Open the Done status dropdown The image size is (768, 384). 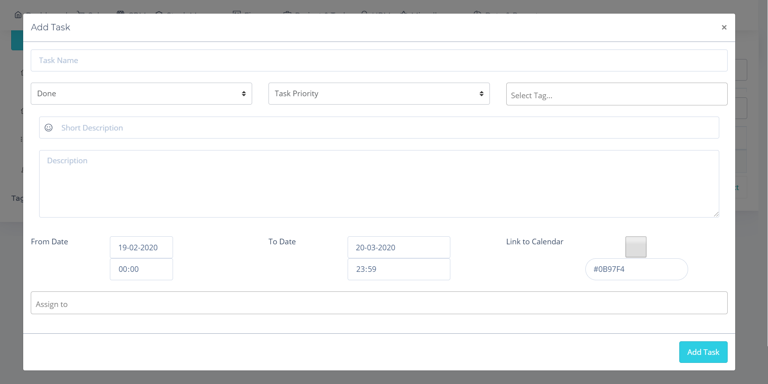[x=141, y=94]
